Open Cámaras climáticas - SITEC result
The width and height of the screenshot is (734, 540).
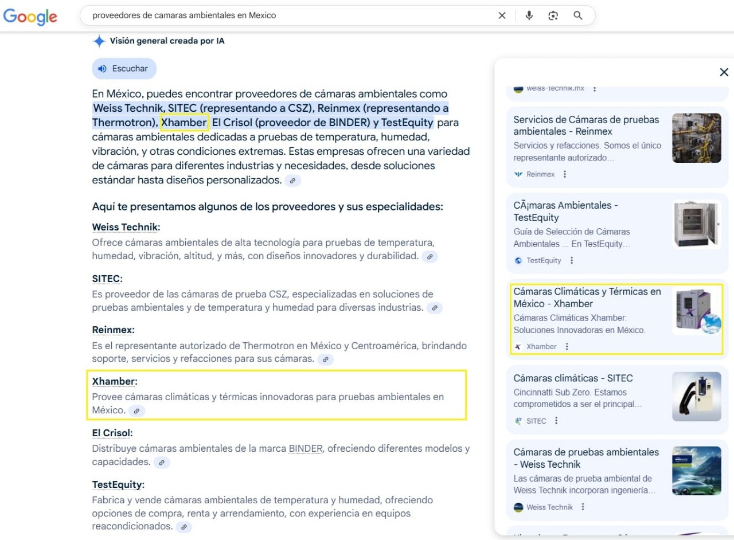pos(572,378)
